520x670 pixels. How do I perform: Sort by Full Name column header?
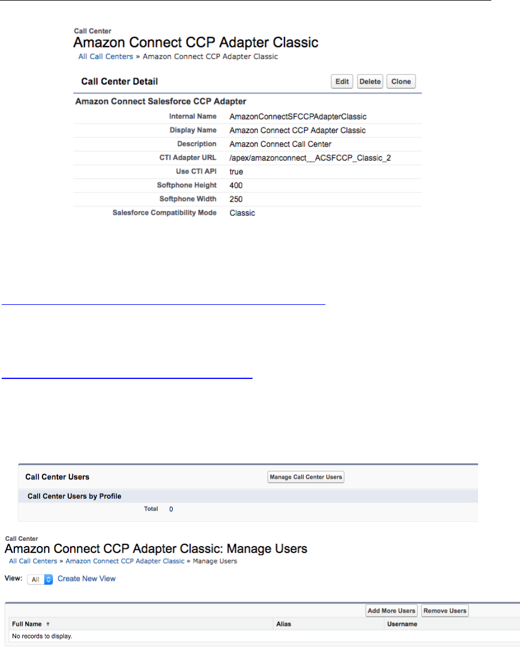(x=27, y=624)
